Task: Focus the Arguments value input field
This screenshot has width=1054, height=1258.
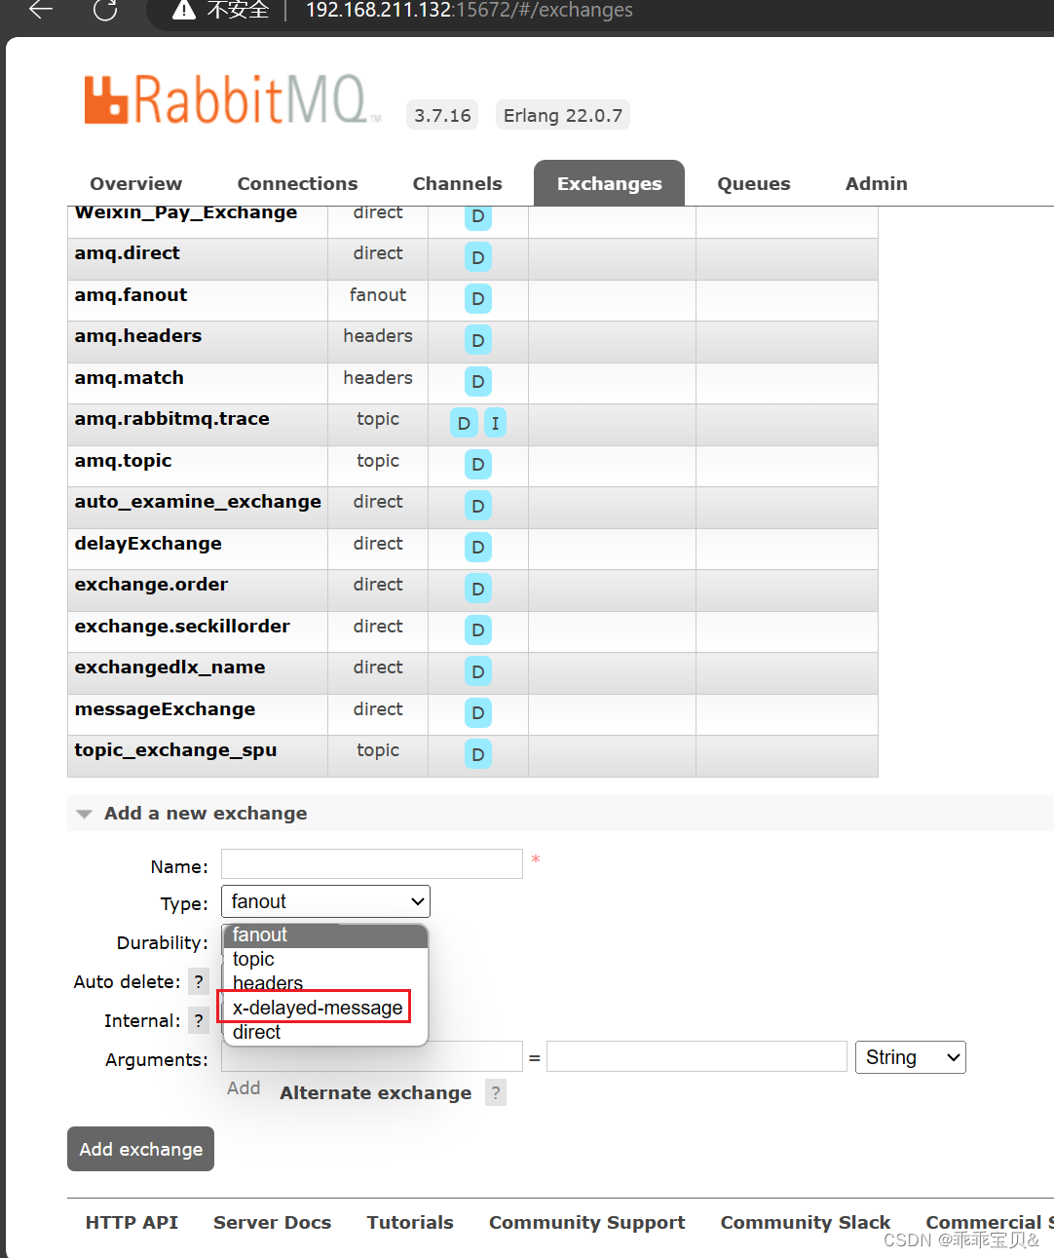Action: click(696, 1056)
